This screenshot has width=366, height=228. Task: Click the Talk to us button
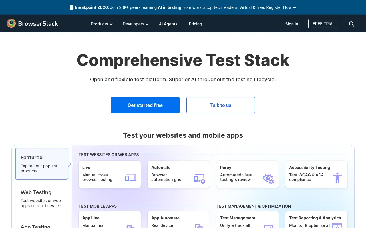tap(220, 105)
